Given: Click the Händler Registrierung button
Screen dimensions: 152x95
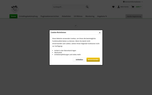Looking at the screenshot, I should coord(134,16).
